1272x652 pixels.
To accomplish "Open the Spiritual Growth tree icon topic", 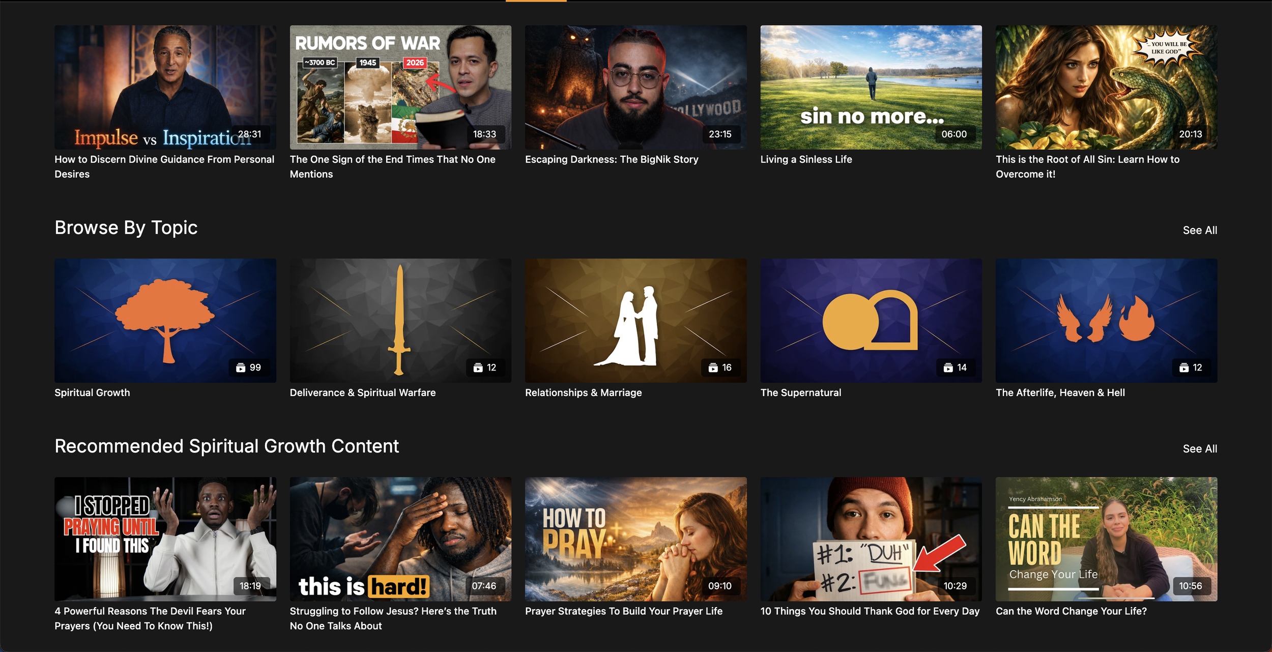I will pyautogui.click(x=165, y=320).
